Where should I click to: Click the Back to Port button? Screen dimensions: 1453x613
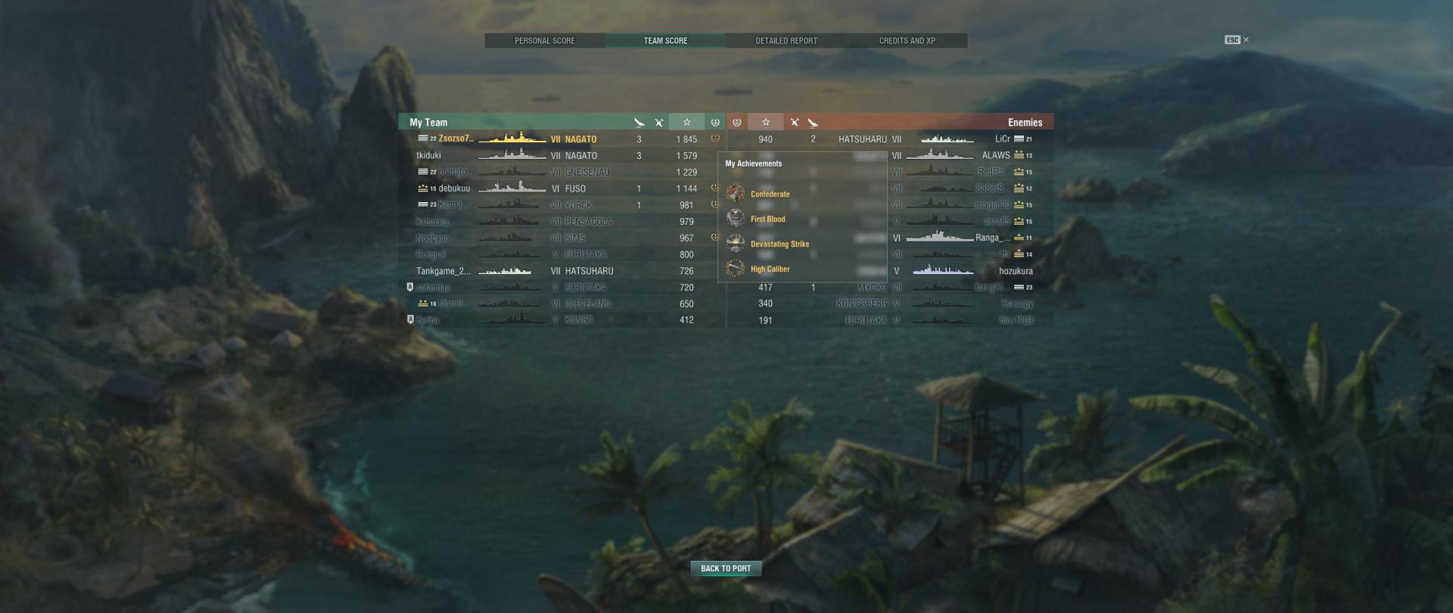click(726, 568)
